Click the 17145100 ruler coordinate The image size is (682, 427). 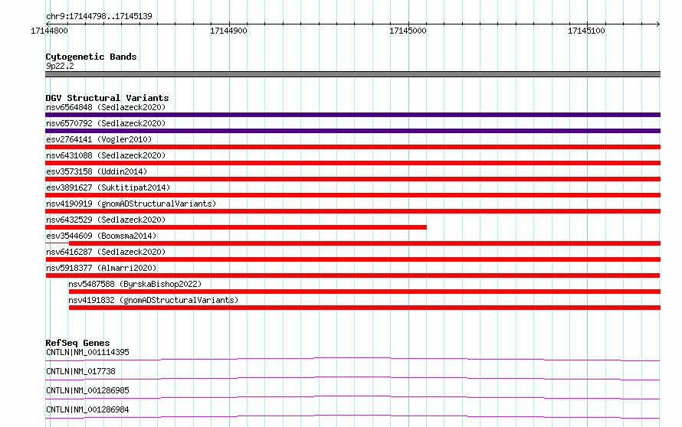(x=586, y=31)
